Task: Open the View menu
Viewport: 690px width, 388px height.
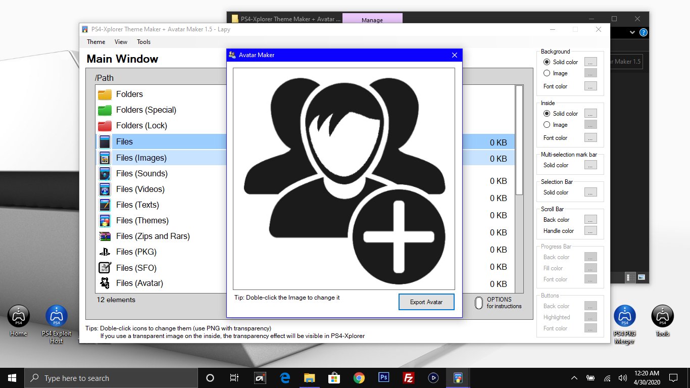Action: pos(121,42)
